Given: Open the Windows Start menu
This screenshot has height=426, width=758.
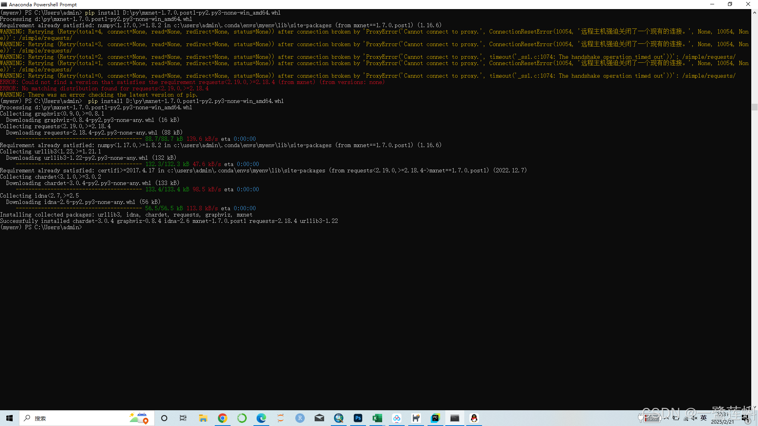Looking at the screenshot, I should coord(9,418).
